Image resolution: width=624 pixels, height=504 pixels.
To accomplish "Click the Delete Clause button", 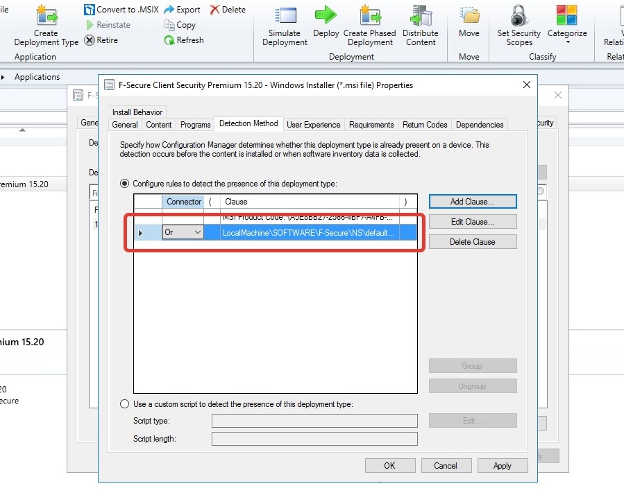I will pos(473,242).
